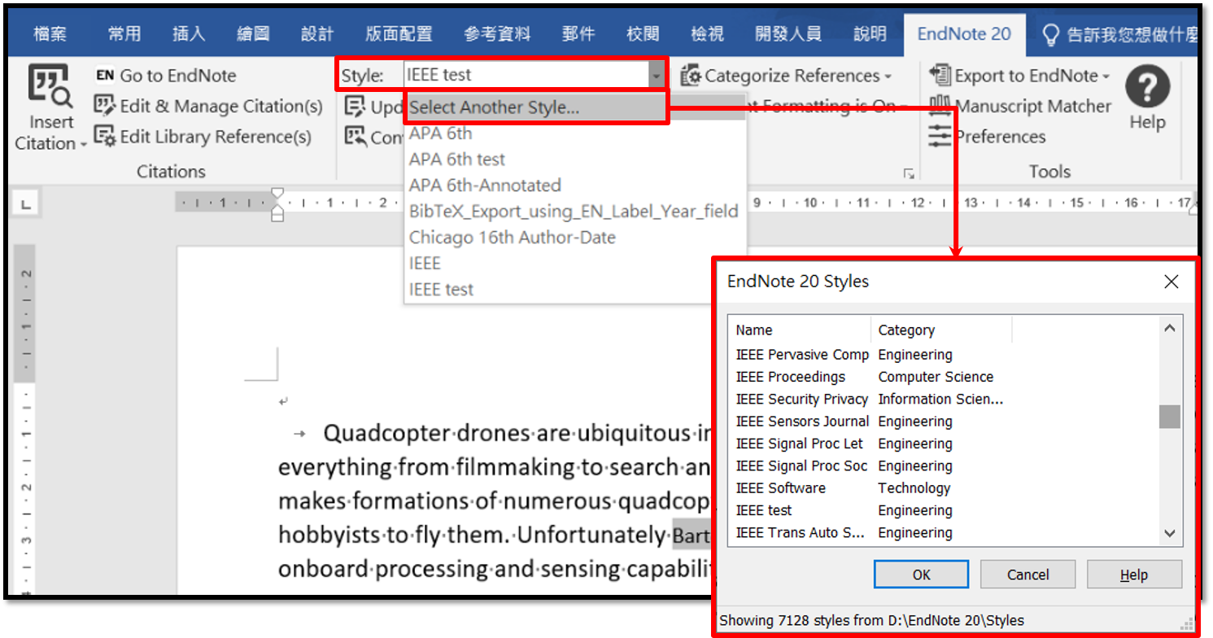Switch to the 校閱 tab

(x=643, y=34)
